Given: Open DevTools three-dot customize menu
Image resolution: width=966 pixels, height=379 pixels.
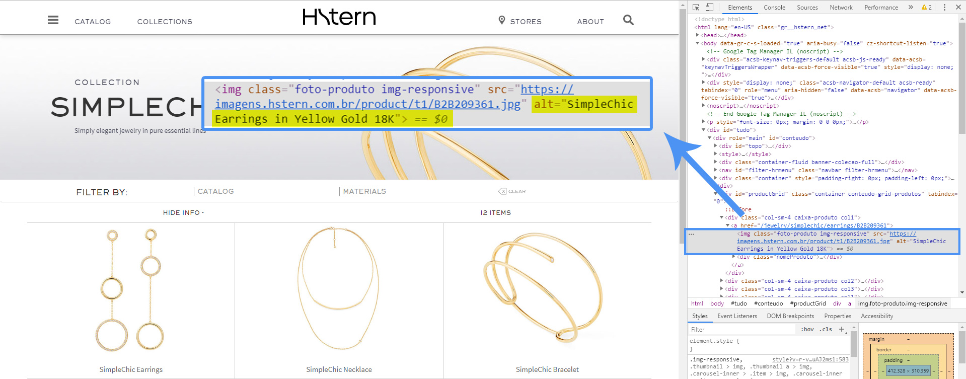Looking at the screenshot, I should pos(944,8).
